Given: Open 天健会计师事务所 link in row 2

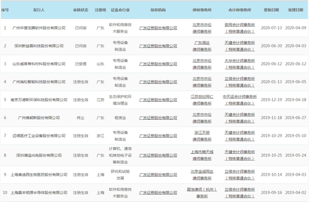Looking at the screenshot, I should point(240,46).
